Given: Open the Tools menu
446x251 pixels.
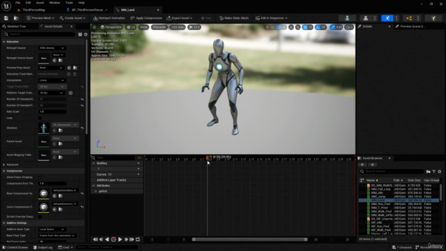Looking at the screenshot, I should click(x=69, y=3).
